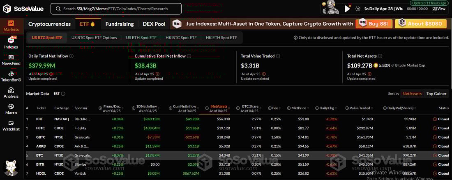Viewport: 452px width, 180px height.
Task: Sort by NetAssets toggle
Action: (412, 94)
